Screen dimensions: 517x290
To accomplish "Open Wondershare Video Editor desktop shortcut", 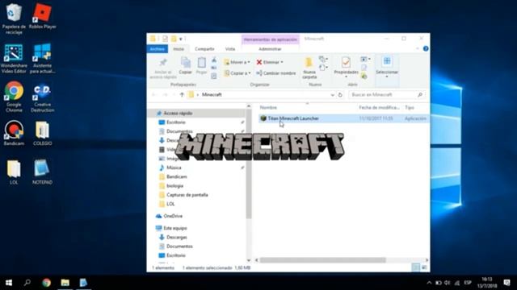I will [x=14, y=58].
